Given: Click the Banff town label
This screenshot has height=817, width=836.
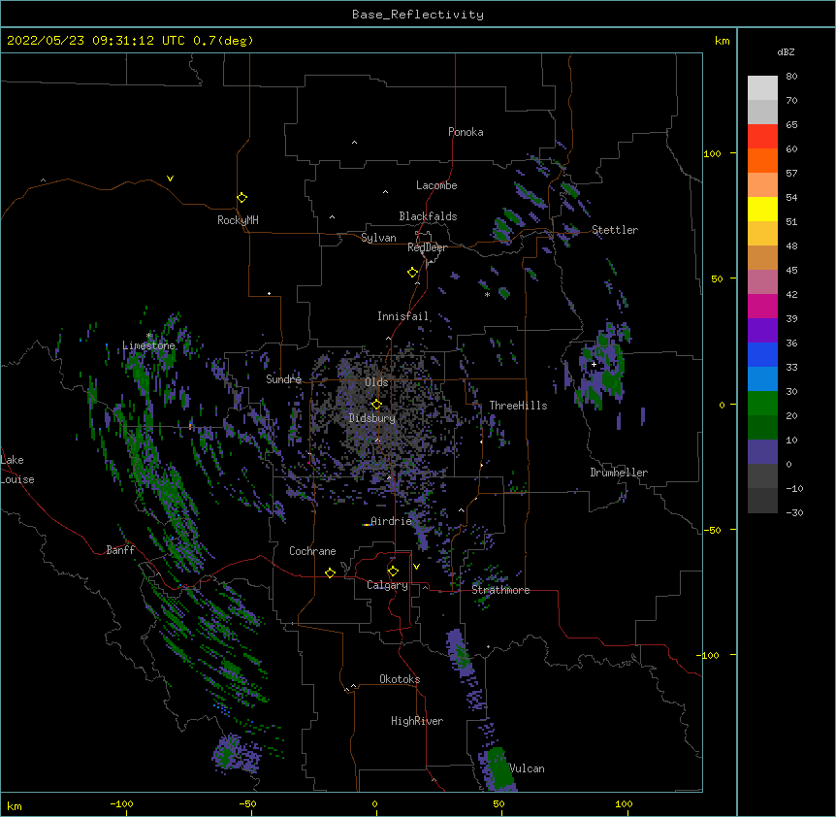Looking at the screenshot, I should coord(120,550).
